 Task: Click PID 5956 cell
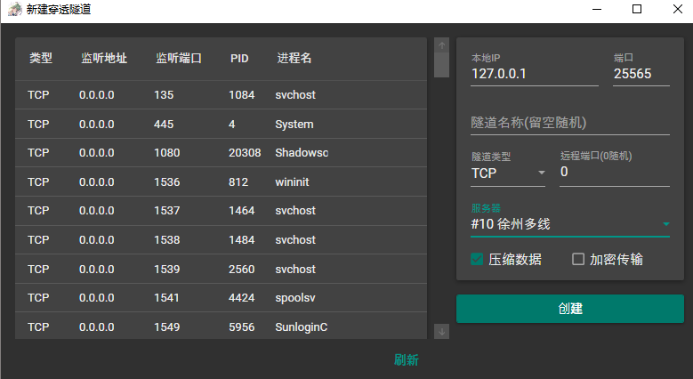(242, 327)
